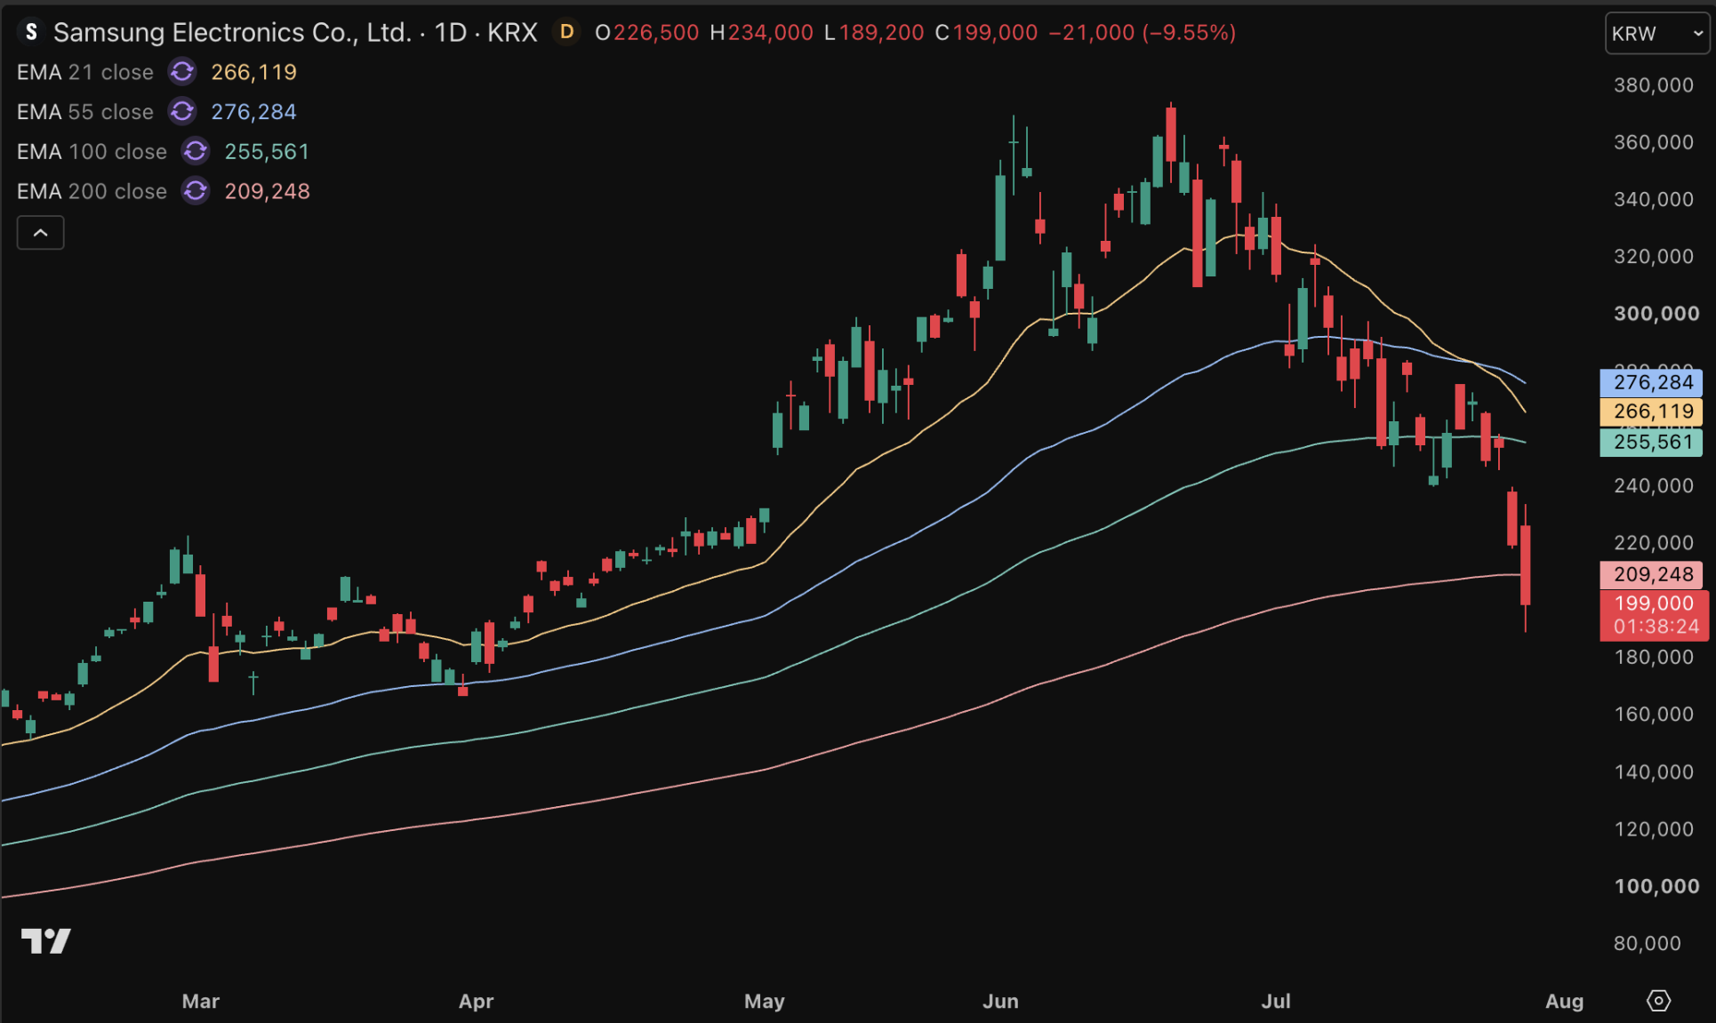
Task: Click the yellow 'D' delayed data badge
Action: (x=566, y=32)
